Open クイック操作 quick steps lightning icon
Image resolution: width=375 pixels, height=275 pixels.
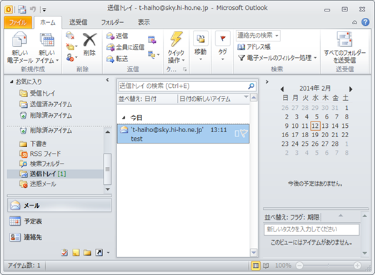point(176,47)
